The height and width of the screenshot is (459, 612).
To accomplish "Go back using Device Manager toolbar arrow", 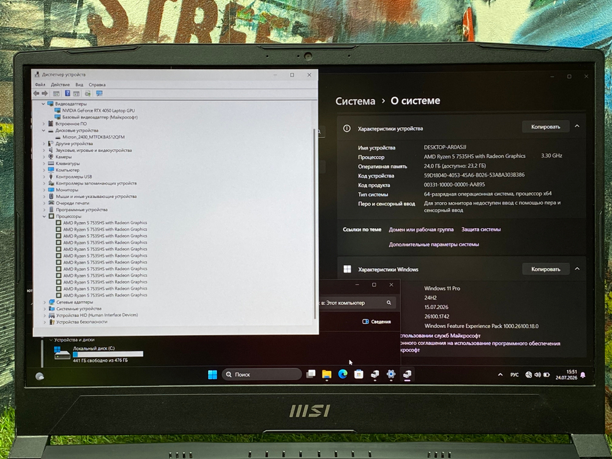I will click(x=36, y=93).
